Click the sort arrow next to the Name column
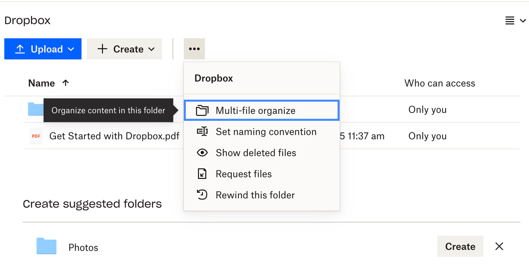Image resolution: width=529 pixels, height=270 pixels. 66,83
